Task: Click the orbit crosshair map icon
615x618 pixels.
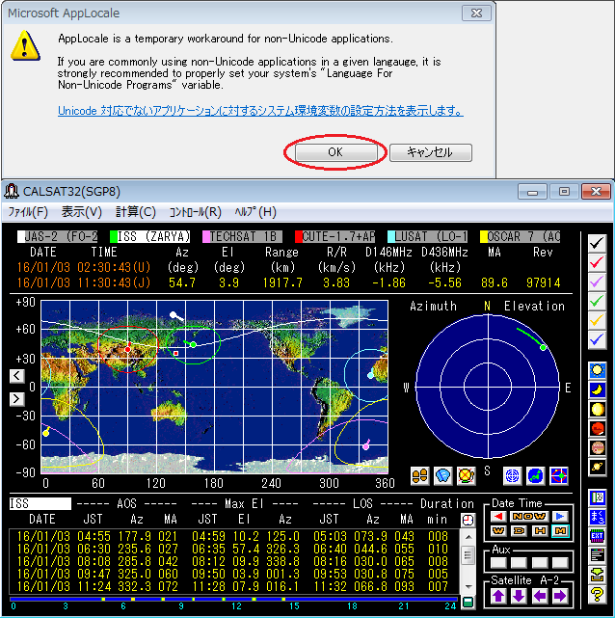Action: click(559, 475)
